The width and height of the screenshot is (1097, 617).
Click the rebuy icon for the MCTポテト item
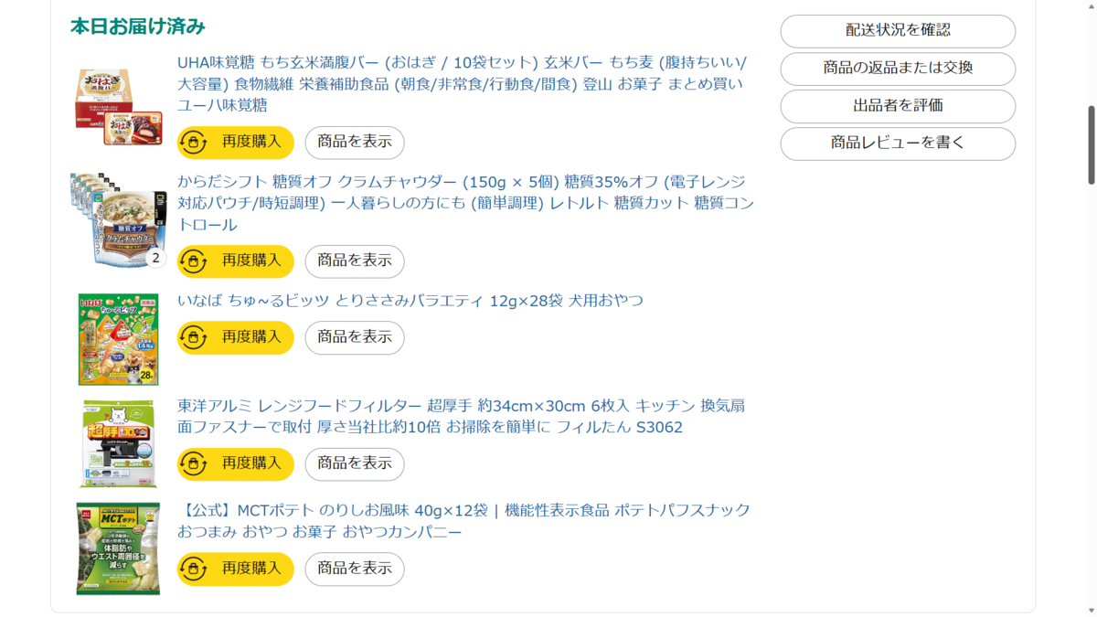pyautogui.click(x=194, y=569)
